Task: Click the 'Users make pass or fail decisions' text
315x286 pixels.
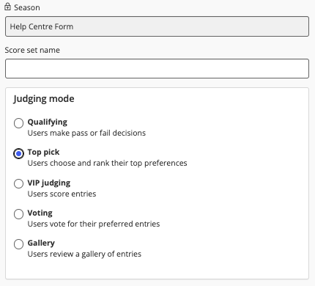Action: pyautogui.click(x=86, y=133)
